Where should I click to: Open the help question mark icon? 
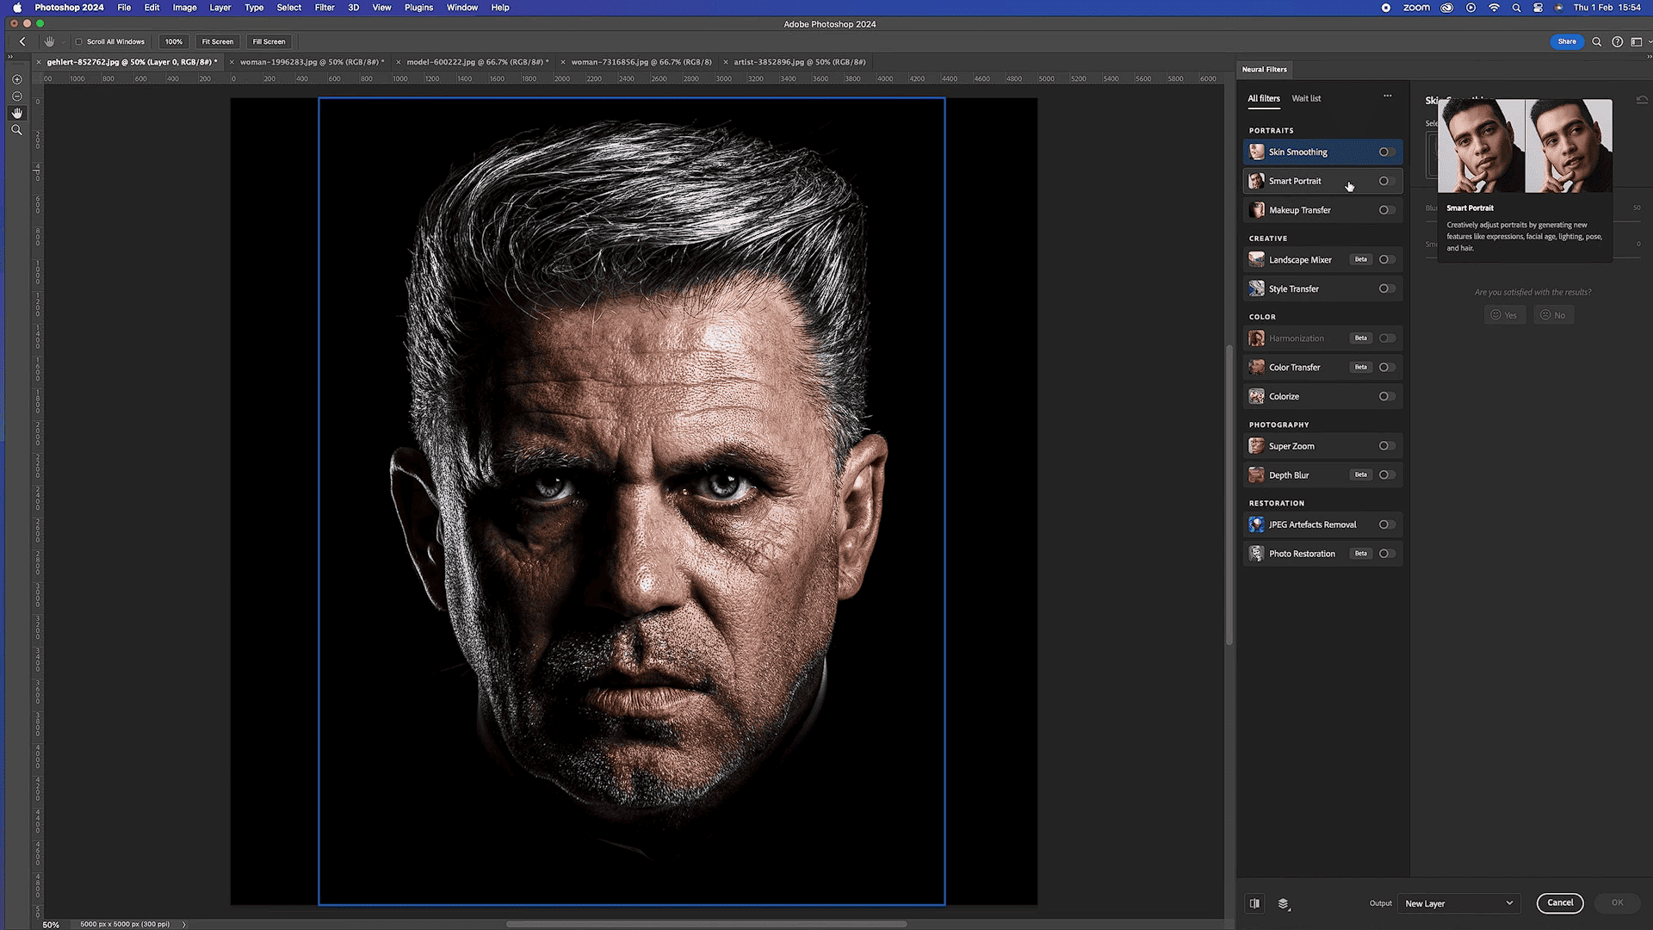coord(1617,41)
